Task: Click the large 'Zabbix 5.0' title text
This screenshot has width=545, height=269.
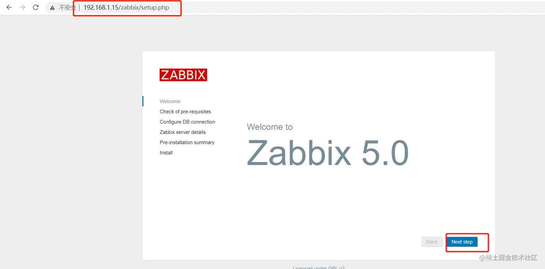Action: 328,152
